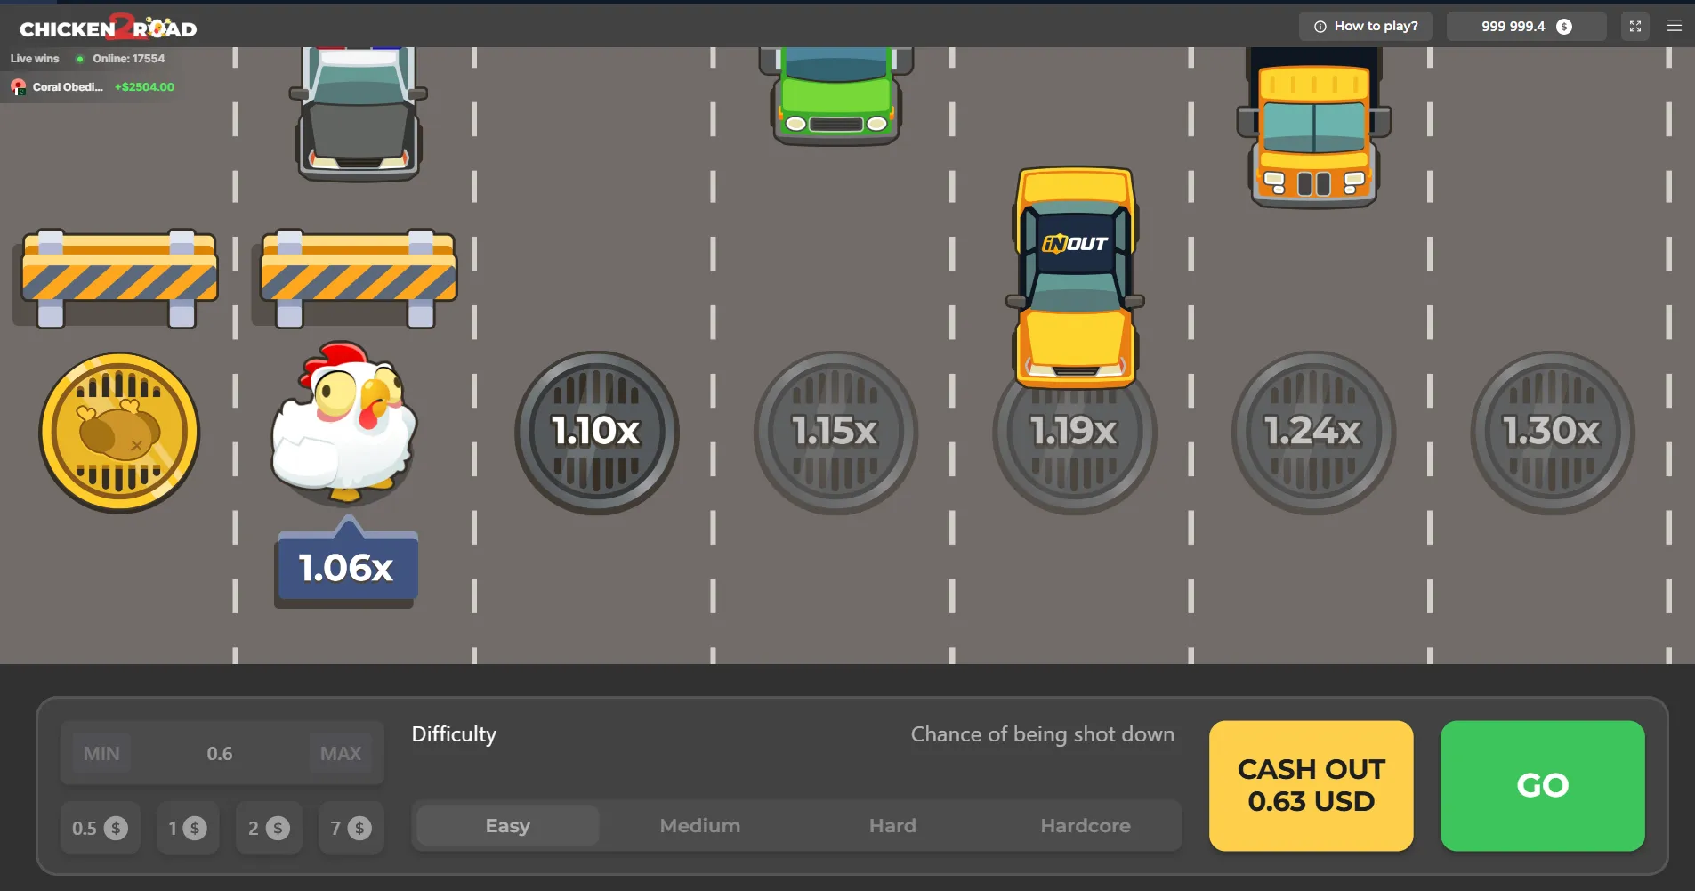
Task: Select Medium difficulty
Action: pyautogui.click(x=699, y=826)
